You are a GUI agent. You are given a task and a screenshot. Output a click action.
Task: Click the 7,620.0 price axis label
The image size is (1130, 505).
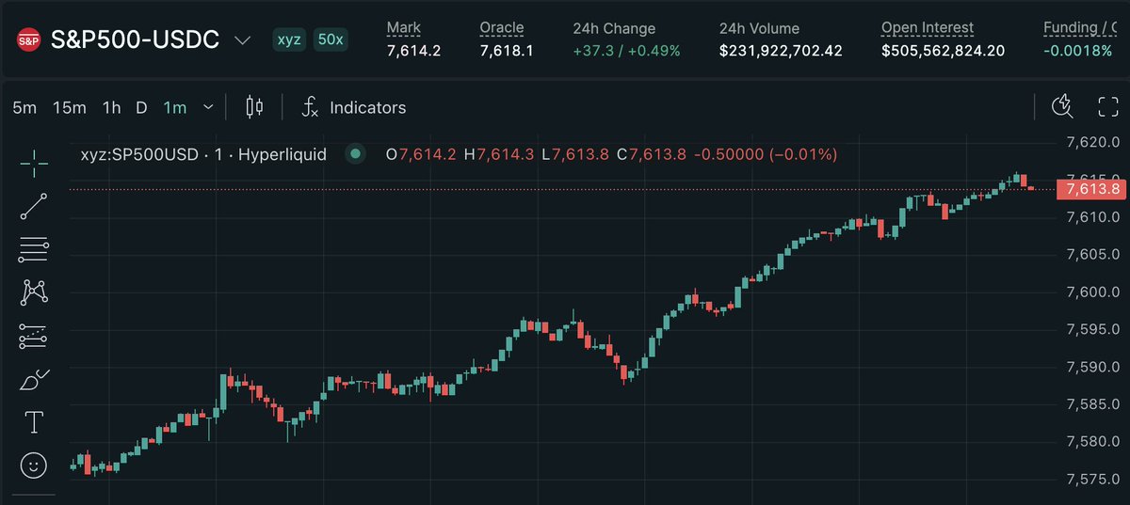(x=1093, y=143)
